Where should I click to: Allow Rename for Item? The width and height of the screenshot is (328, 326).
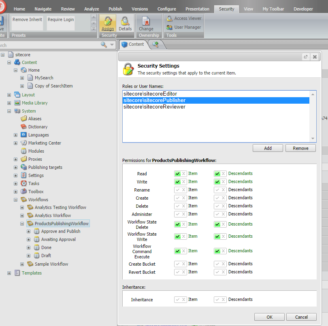click(178, 190)
